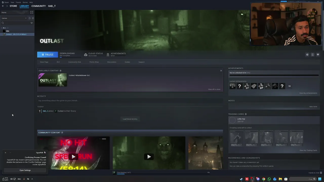Switch to the COMMUNITY tab
The image size is (324, 182).
point(38,6)
